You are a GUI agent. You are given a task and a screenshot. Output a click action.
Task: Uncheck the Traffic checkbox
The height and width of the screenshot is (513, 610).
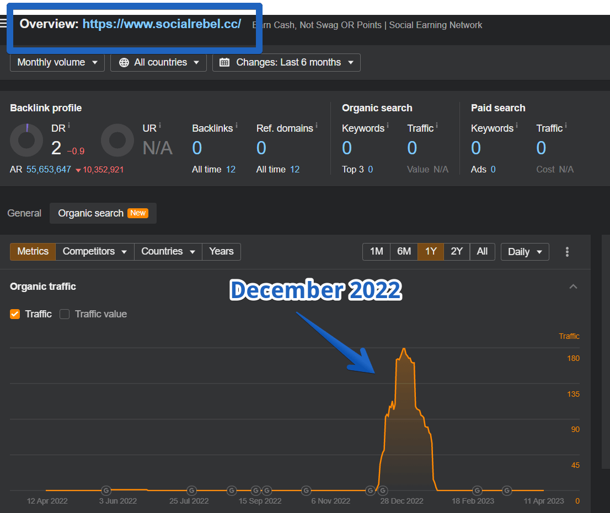[15, 314]
